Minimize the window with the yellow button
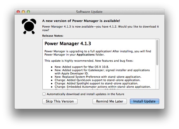Viewport: 179px width, 129px height. click(23, 12)
